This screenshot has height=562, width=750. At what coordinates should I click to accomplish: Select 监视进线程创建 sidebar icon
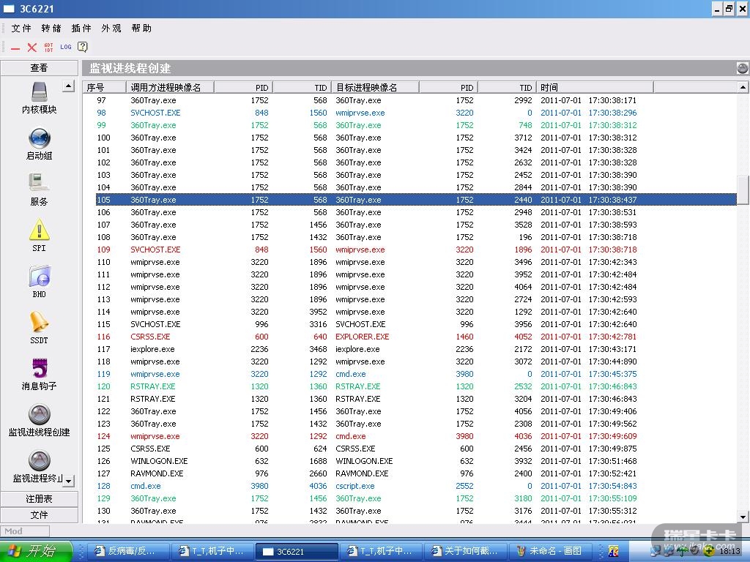pos(40,421)
